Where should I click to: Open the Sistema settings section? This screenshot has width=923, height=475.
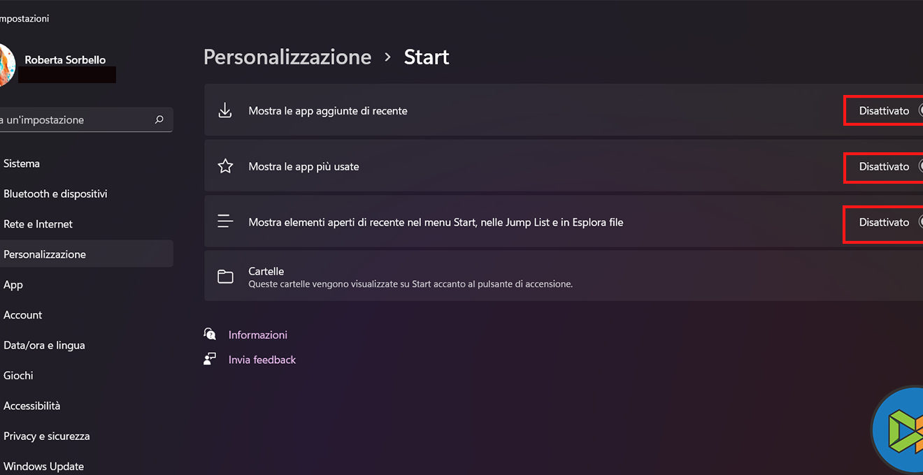tap(22, 163)
